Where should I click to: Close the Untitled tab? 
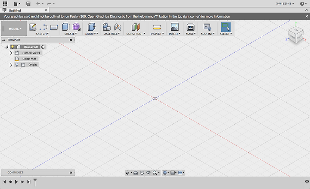tap(46, 10)
